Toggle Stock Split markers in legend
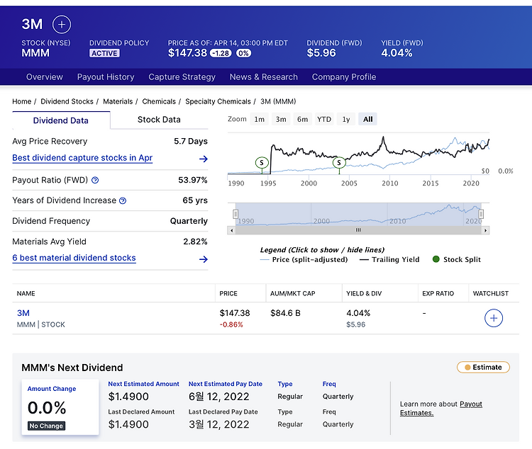The width and height of the screenshot is (532, 449). point(457,260)
